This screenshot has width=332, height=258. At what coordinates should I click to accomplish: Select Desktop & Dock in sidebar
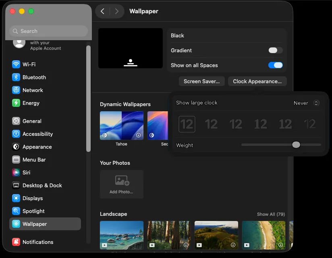point(42,185)
